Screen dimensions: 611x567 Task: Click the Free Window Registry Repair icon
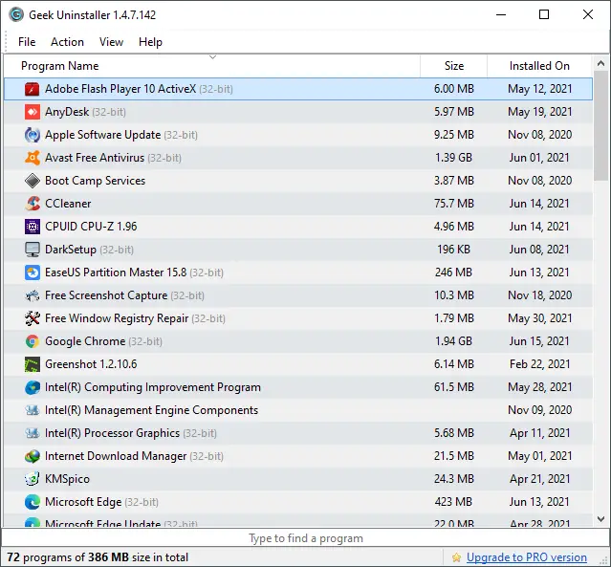(x=32, y=318)
